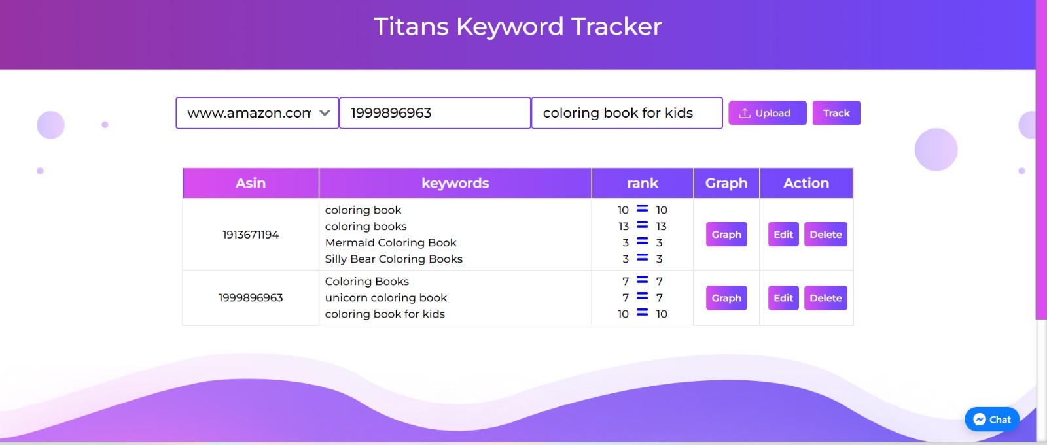This screenshot has width=1047, height=445.
Task: Focus the ASIN input field
Action: (435, 113)
